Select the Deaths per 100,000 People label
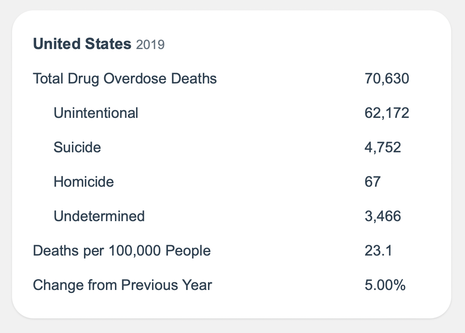 pos(122,250)
